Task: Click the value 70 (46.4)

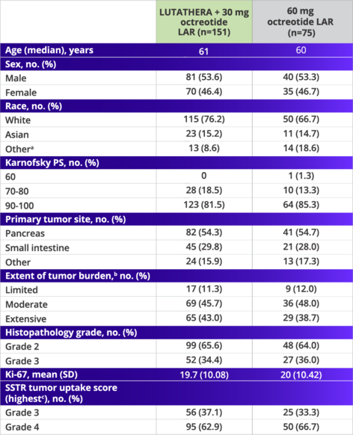Action: pyautogui.click(x=204, y=91)
